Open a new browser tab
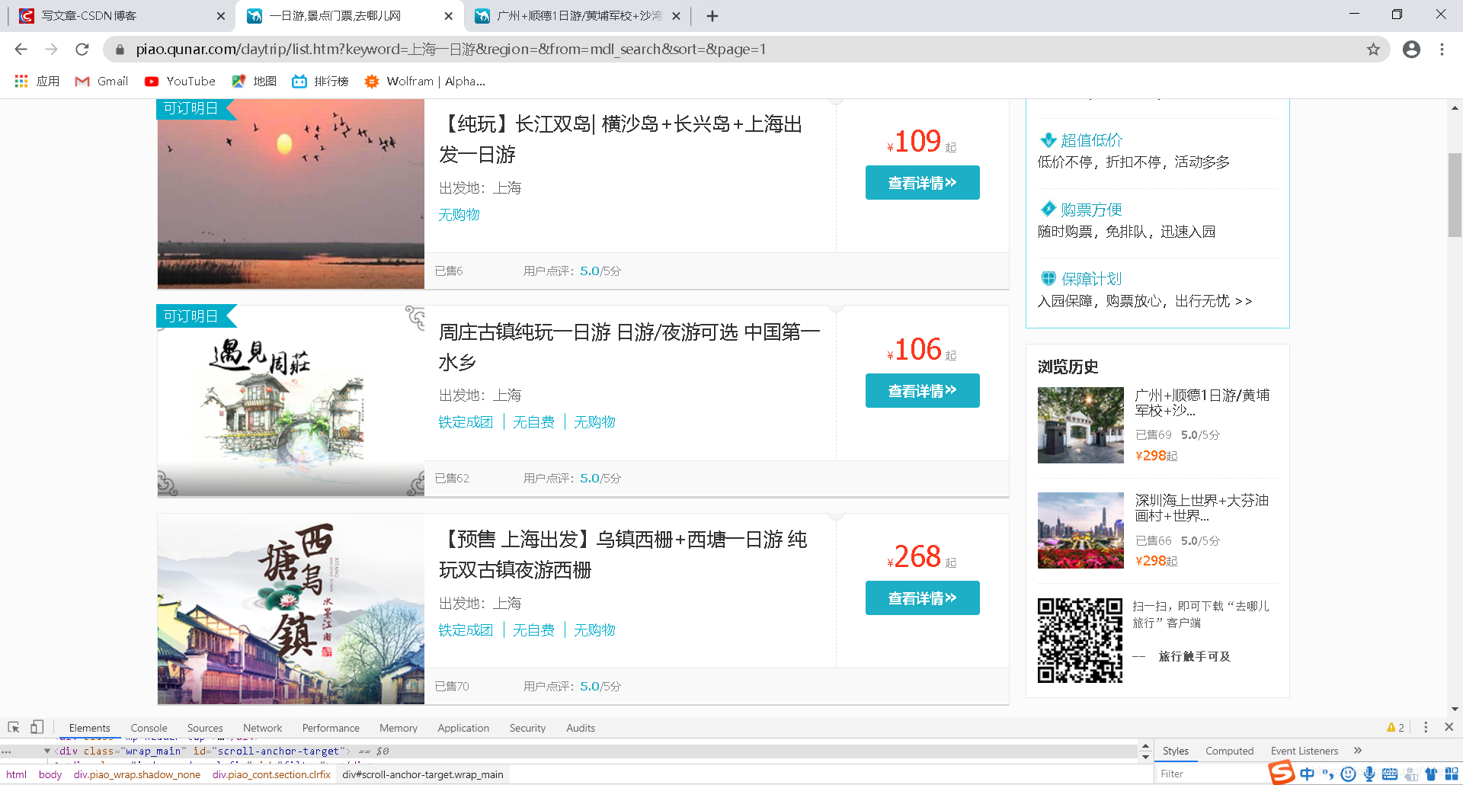Screen dimensions: 1463x785 712,16
